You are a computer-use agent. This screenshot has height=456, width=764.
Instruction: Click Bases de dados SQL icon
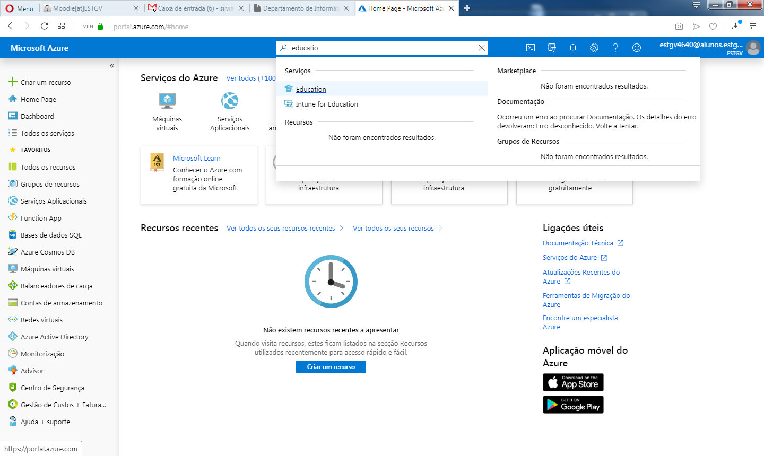[x=13, y=235]
